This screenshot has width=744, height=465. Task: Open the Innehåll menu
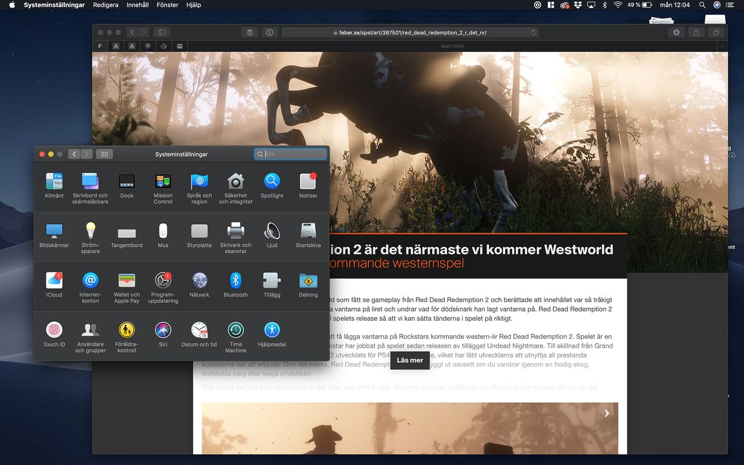coord(138,5)
